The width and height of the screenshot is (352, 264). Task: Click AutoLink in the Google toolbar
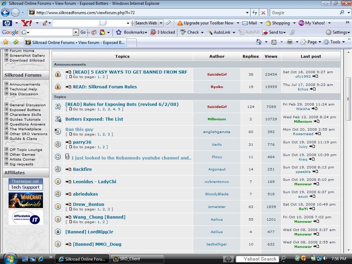tap(219, 32)
